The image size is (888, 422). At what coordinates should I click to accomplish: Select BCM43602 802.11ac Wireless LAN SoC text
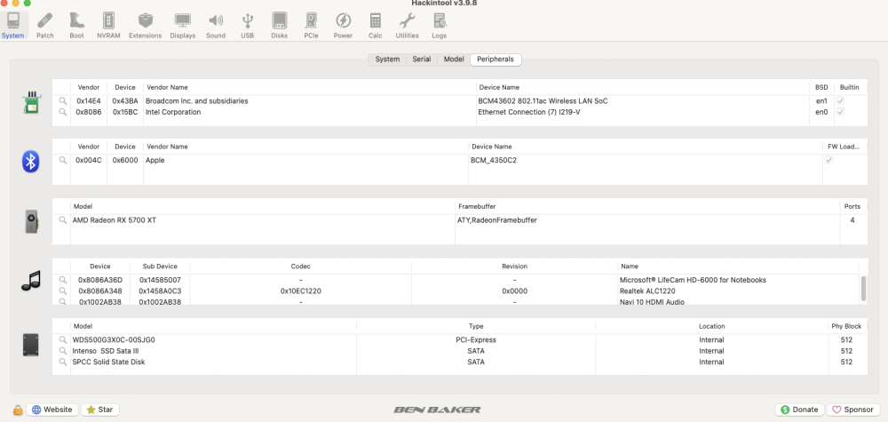543,100
